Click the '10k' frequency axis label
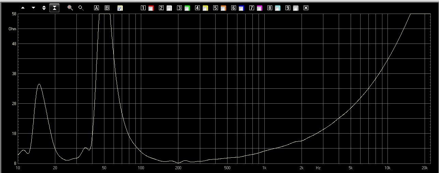 tap(387, 168)
